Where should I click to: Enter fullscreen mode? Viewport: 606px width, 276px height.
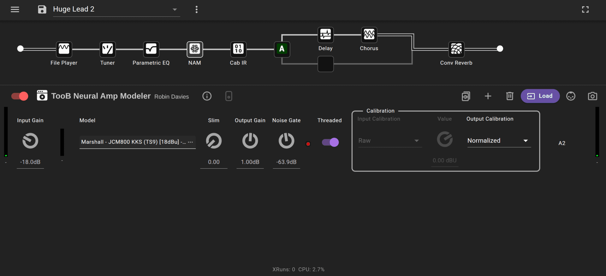[585, 9]
